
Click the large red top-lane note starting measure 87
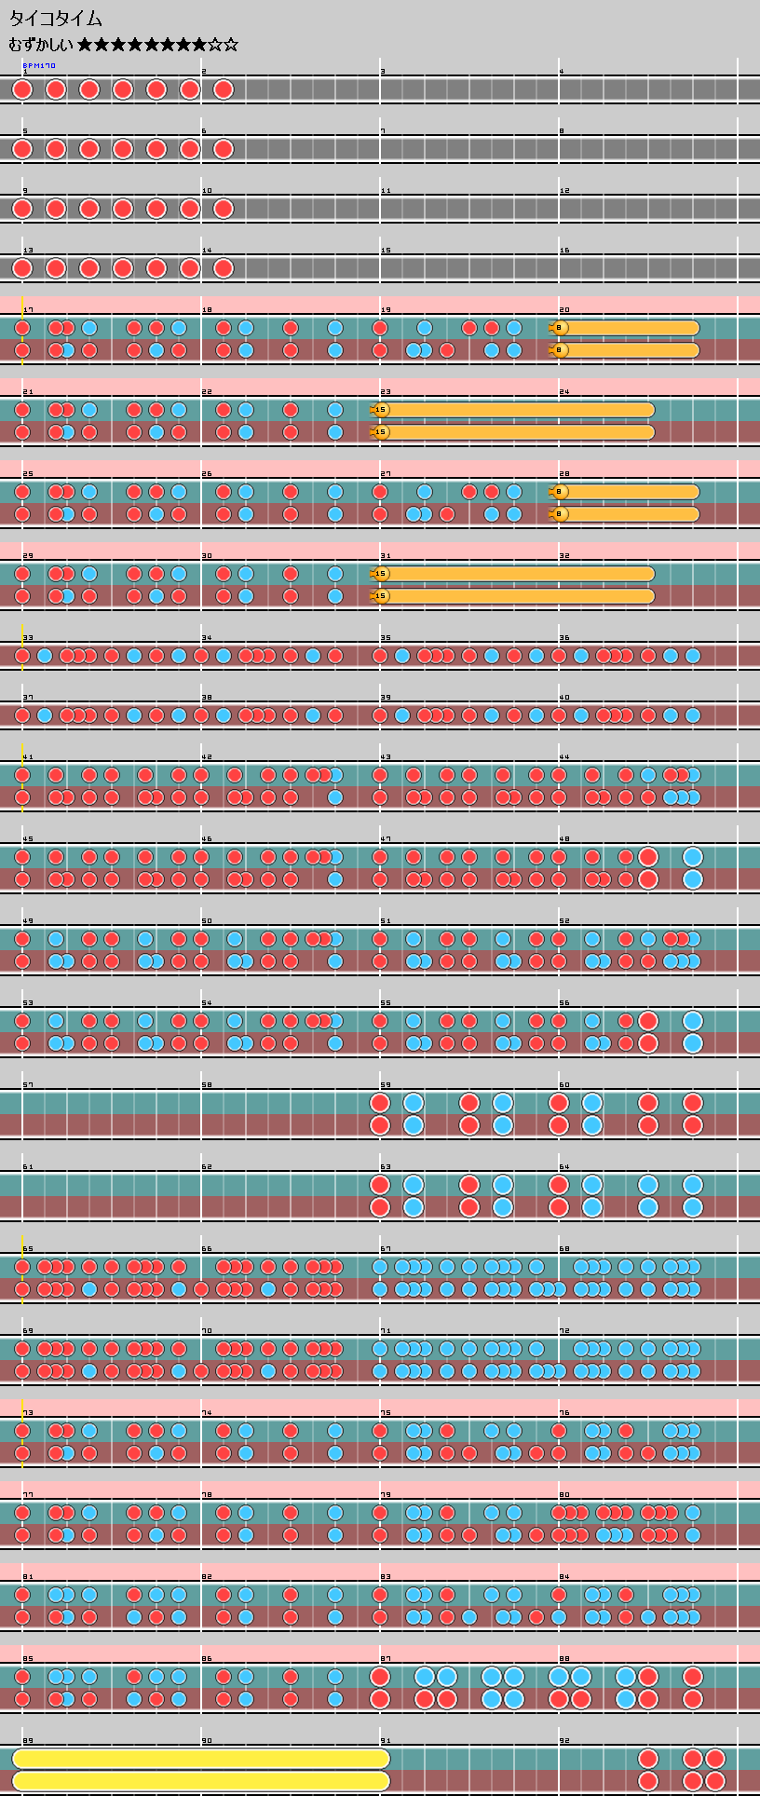(380, 1677)
